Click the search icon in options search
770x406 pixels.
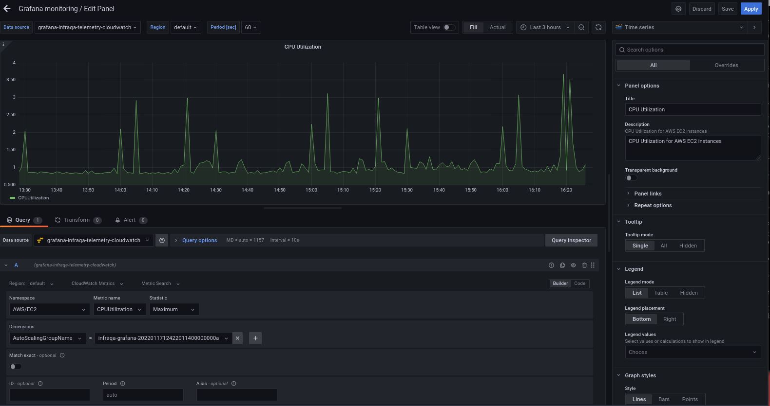click(x=622, y=50)
